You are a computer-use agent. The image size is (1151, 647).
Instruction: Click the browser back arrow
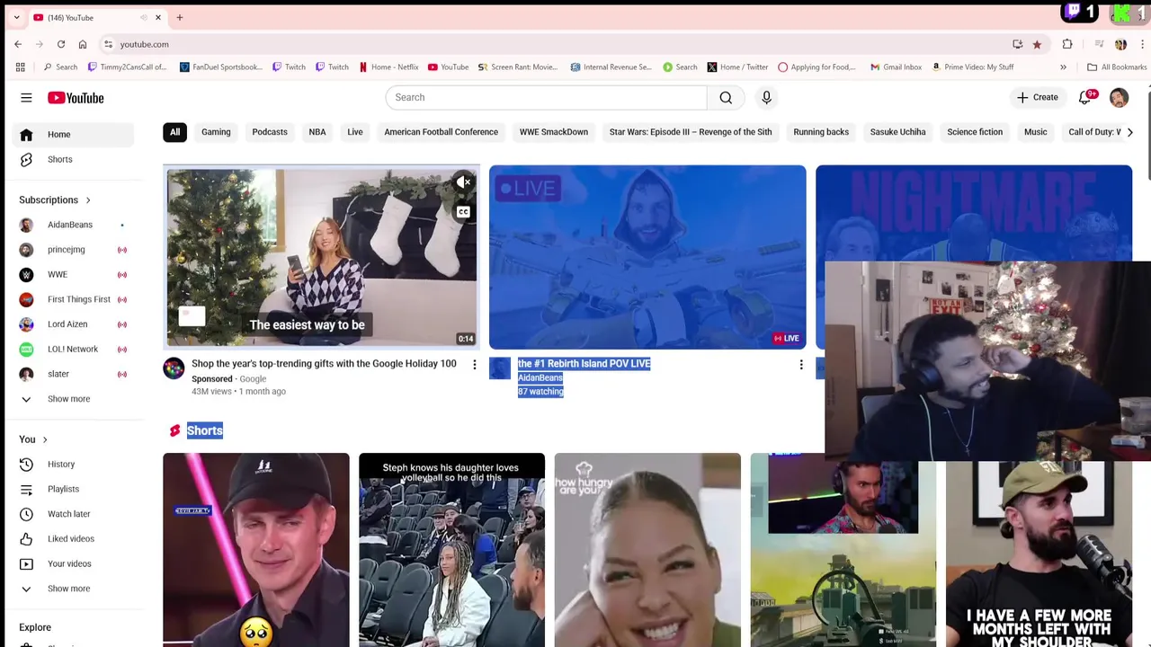tap(18, 44)
